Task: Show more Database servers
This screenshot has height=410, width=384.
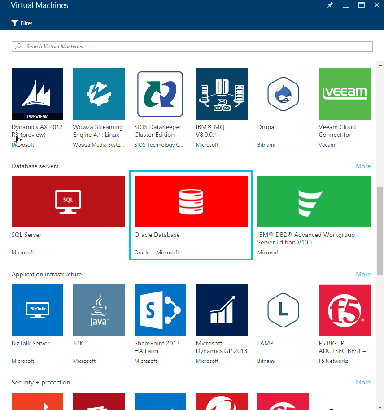Action: coord(363,166)
